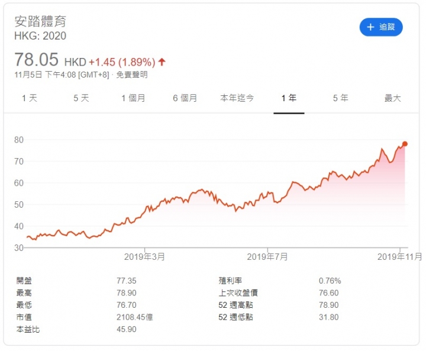
Task: Click the 2019年7月 axis label
Action: coord(267,257)
